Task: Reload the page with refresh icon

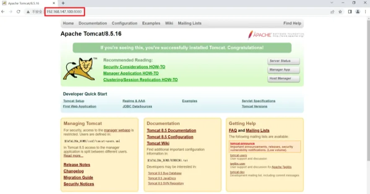Action: click(18, 12)
